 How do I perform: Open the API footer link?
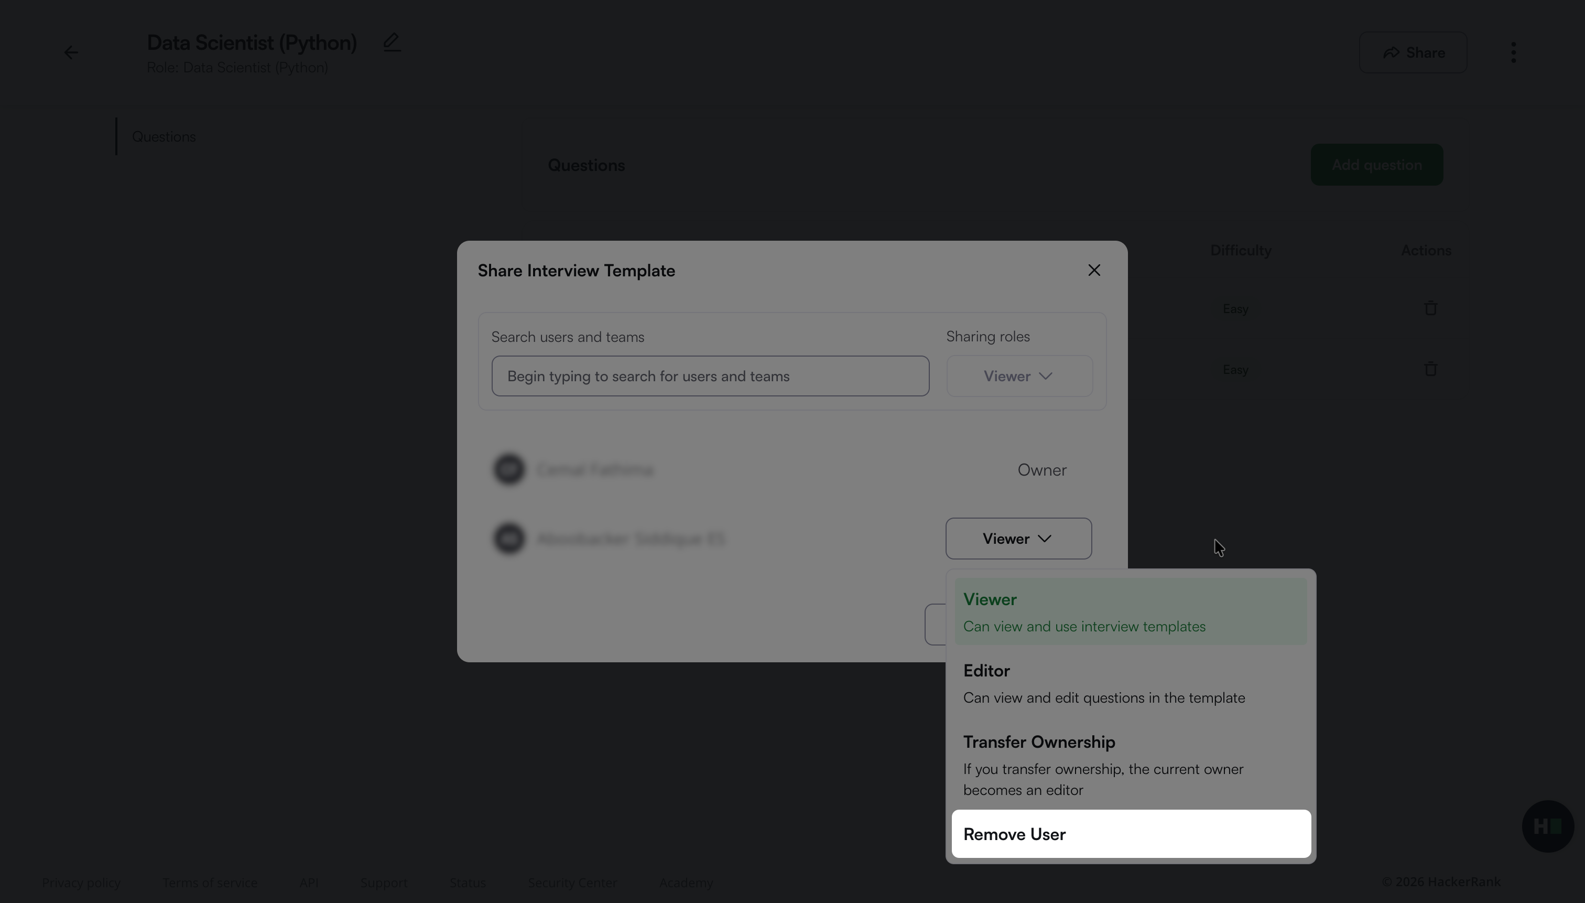[309, 882]
